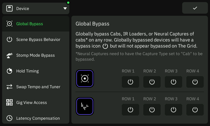Screen dimensions: 210x126
Task: Click the IR Loader waveform icon
Action: click(x=85, y=106)
